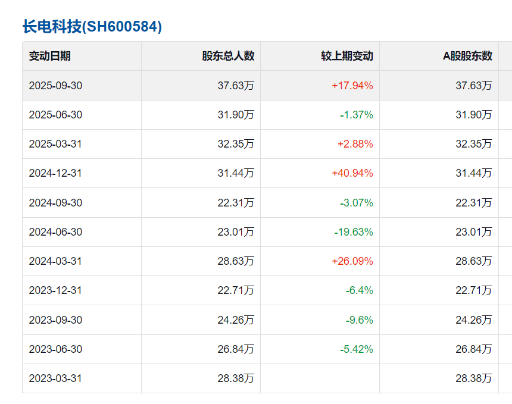Screen dimensions: 512x404
Task: Click the -19.63% change value
Action: pyautogui.click(x=354, y=232)
